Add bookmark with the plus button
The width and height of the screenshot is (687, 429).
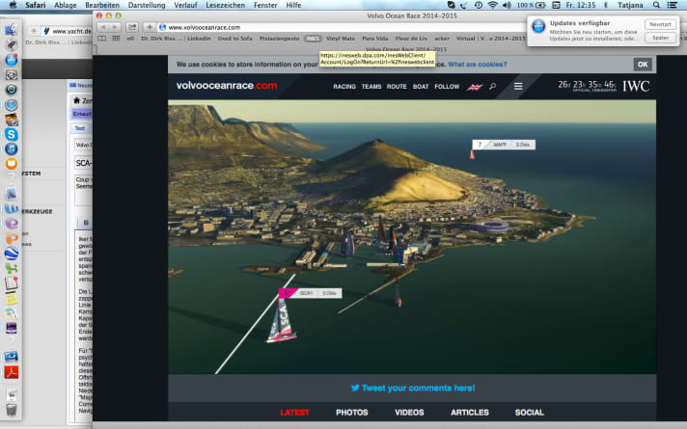tap(150, 27)
